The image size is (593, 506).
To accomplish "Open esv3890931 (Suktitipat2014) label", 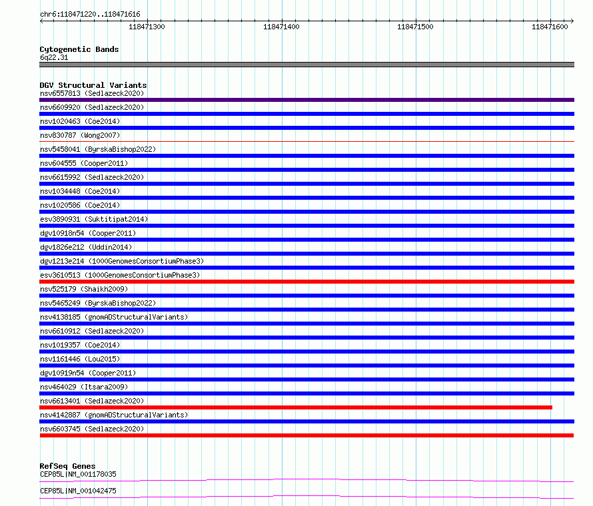I will pos(94,219).
